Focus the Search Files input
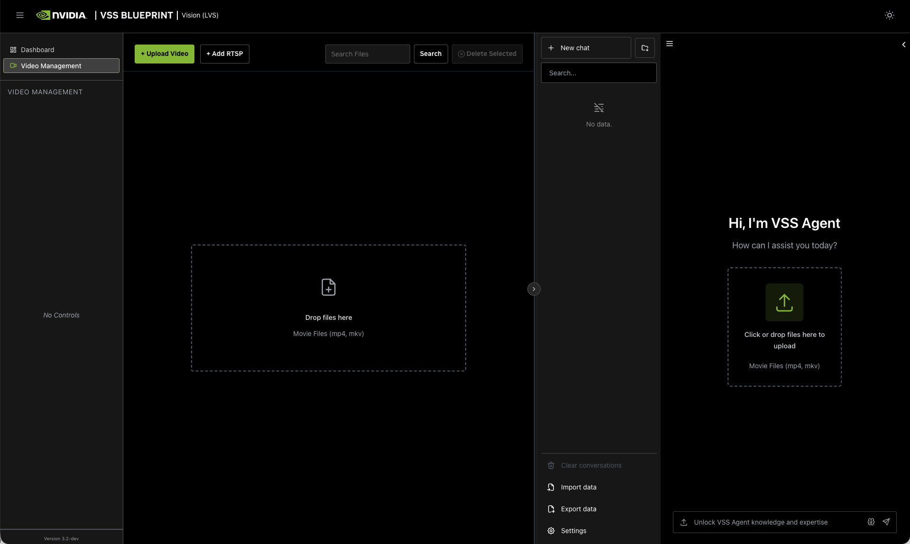Screen dimensions: 910x544 pyautogui.click(x=368, y=54)
